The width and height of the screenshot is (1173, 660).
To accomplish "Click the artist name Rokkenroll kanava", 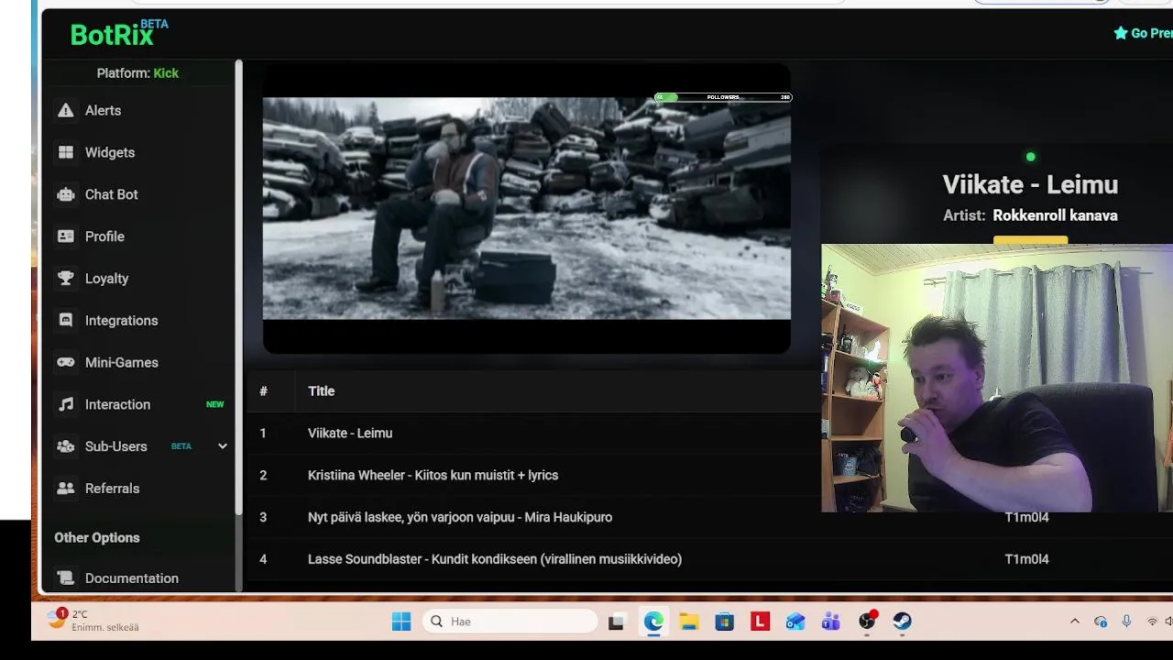I will point(1055,215).
